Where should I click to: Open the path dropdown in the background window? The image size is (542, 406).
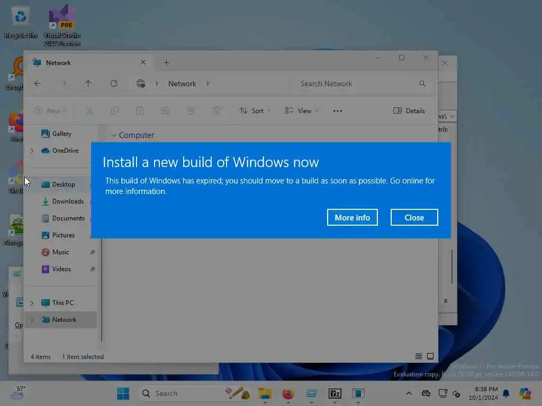(452, 116)
